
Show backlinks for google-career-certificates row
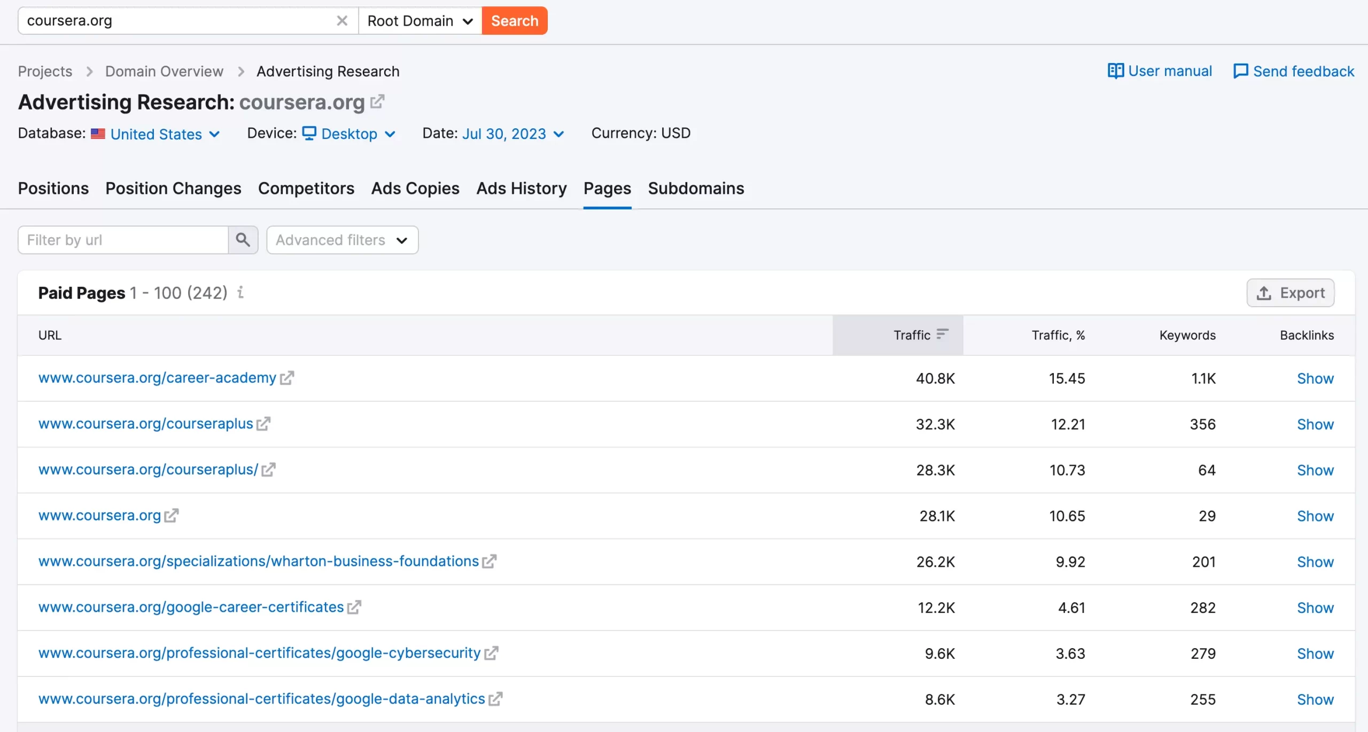pyautogui.click(x=1315, y=609)
